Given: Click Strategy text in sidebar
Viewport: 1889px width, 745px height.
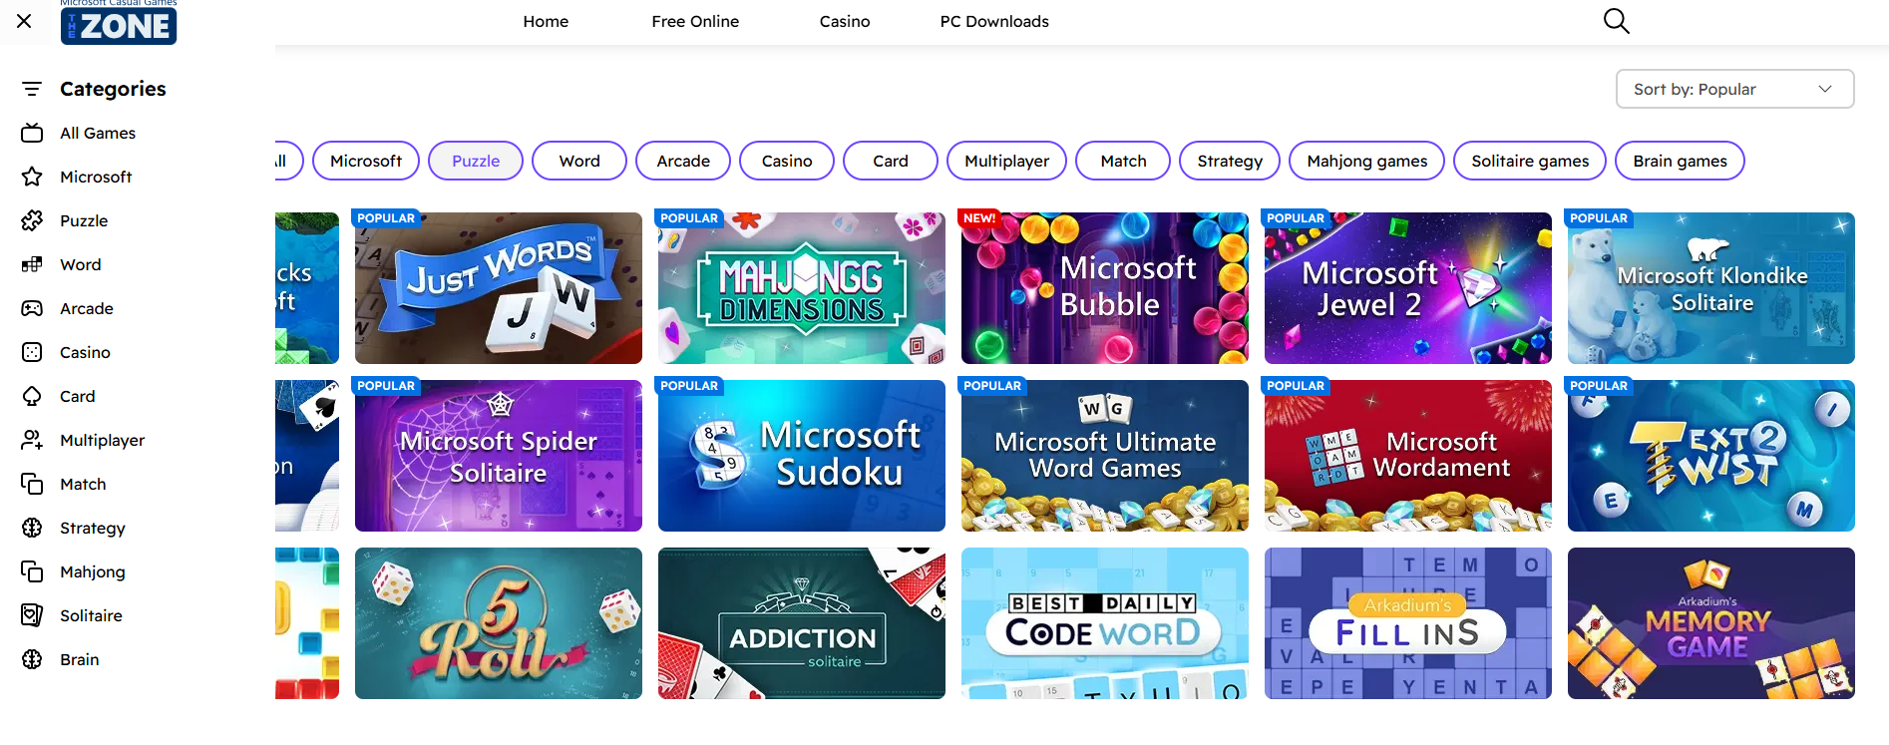Looking at the screenshot, I should pos(93,528).
